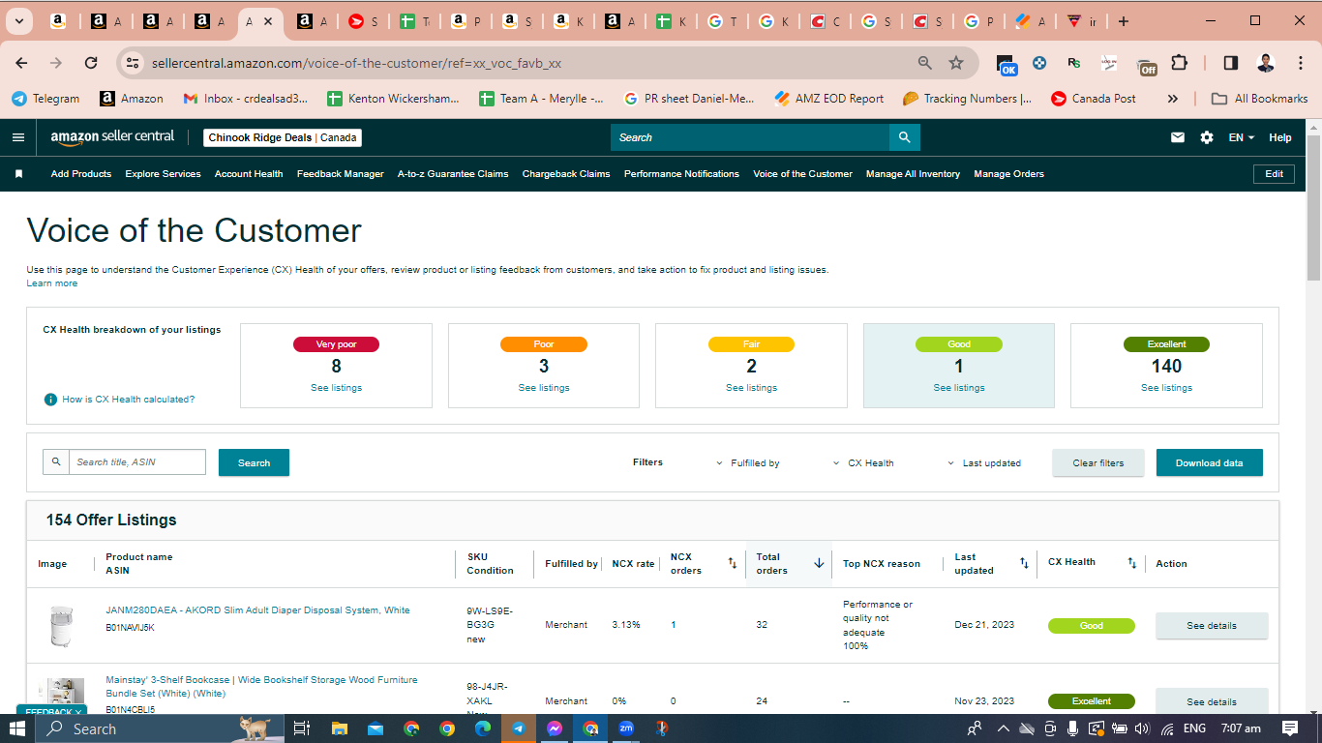Click the teal magnifier search button in header

[905, 137]
